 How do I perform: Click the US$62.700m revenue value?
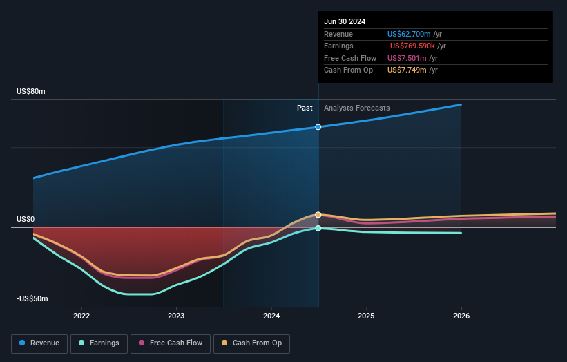(409, 34)
